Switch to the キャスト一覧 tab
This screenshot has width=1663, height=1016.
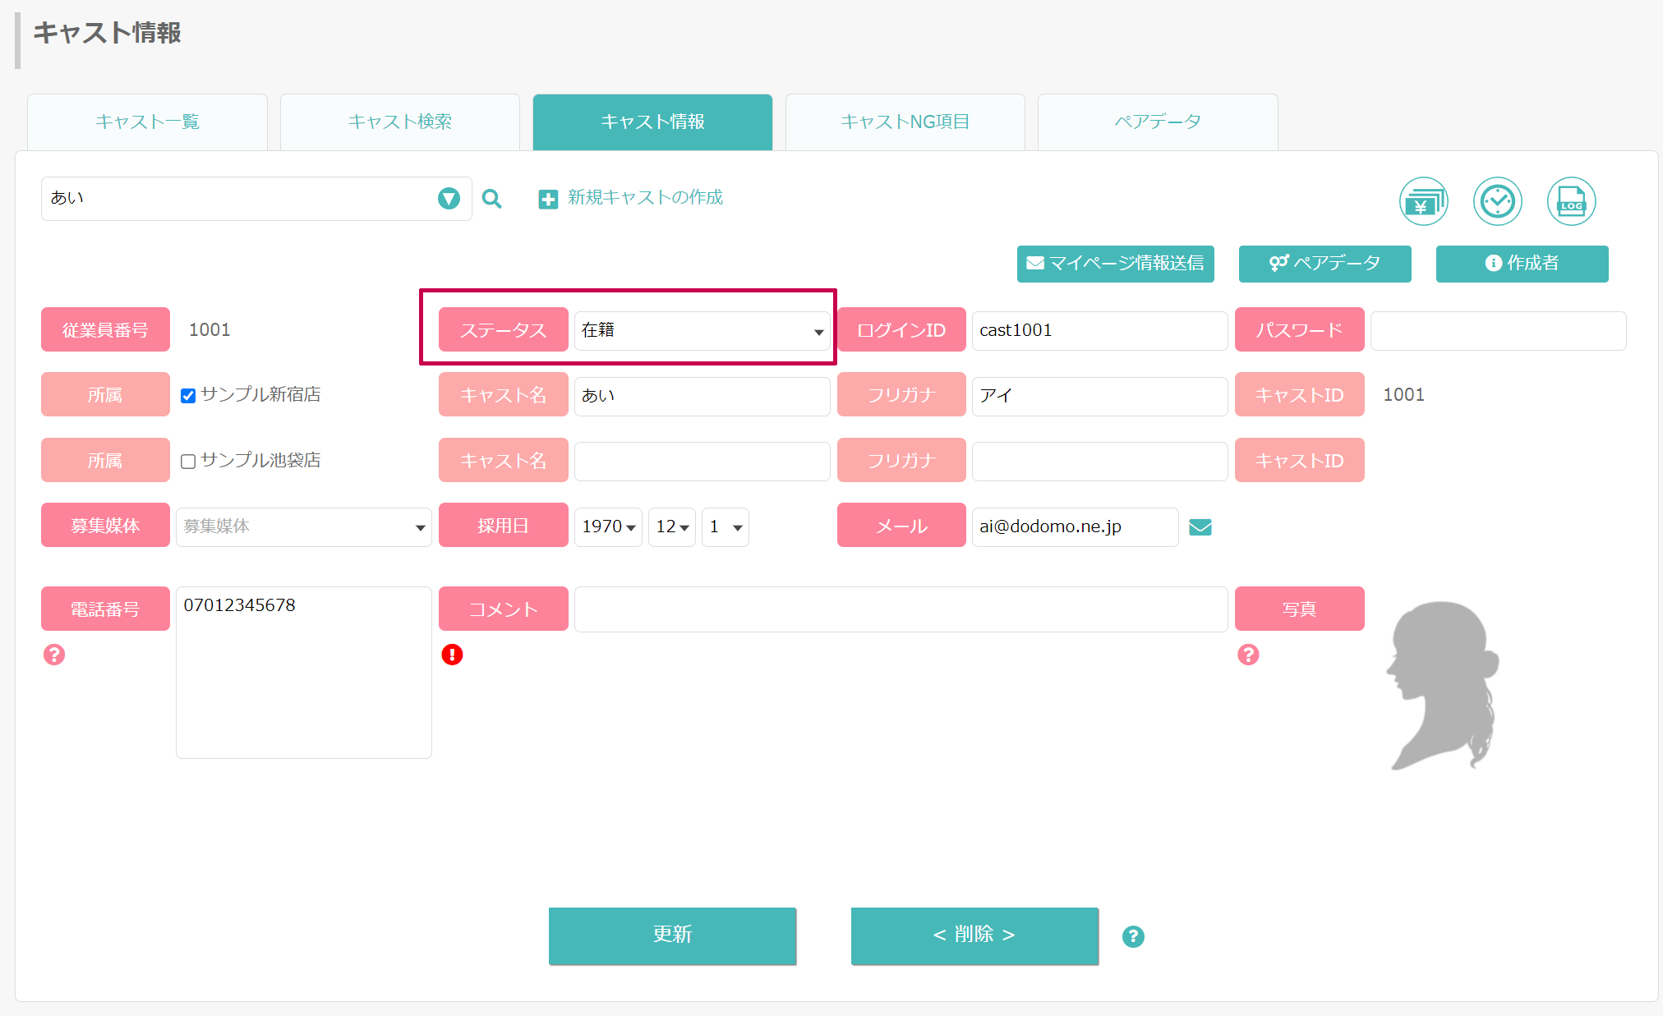click(147, 122)
